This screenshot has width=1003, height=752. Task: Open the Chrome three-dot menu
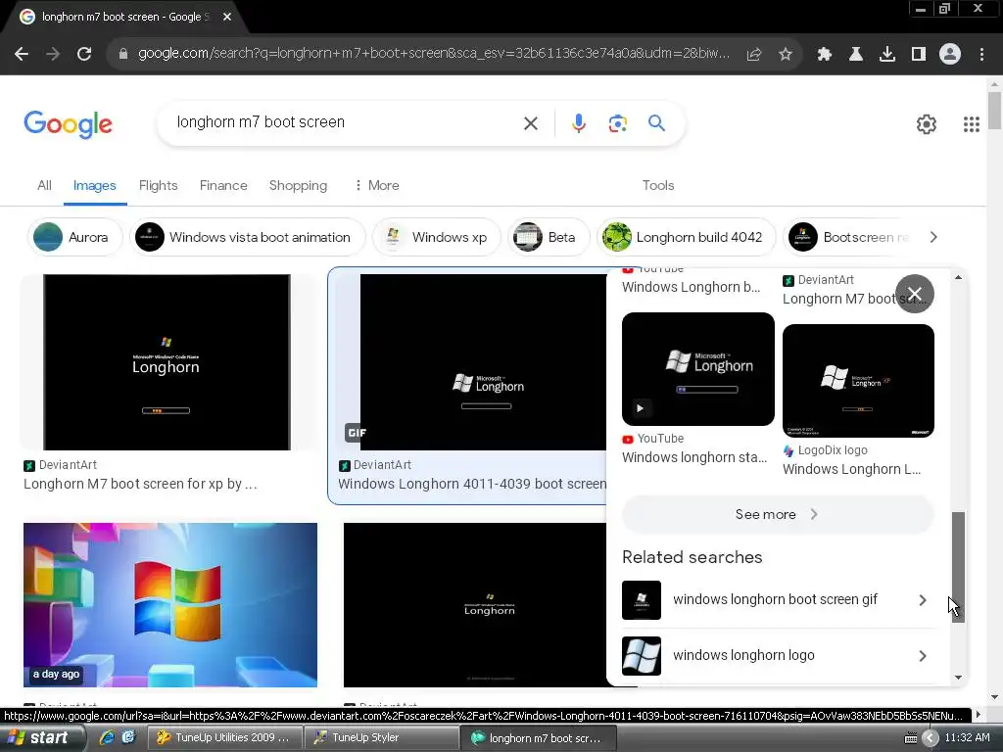tap(981, 55)
